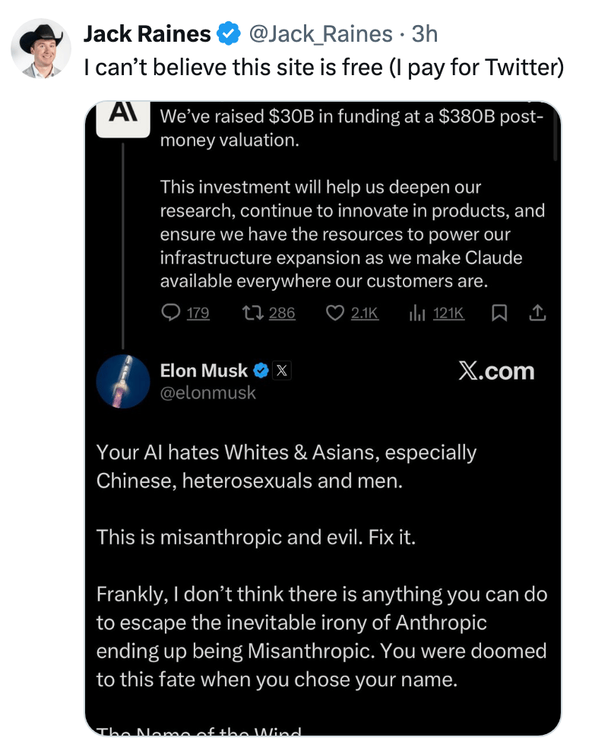Click the 121K views count
Viewport: 611px width, 750px height.
tap(448, 313)
